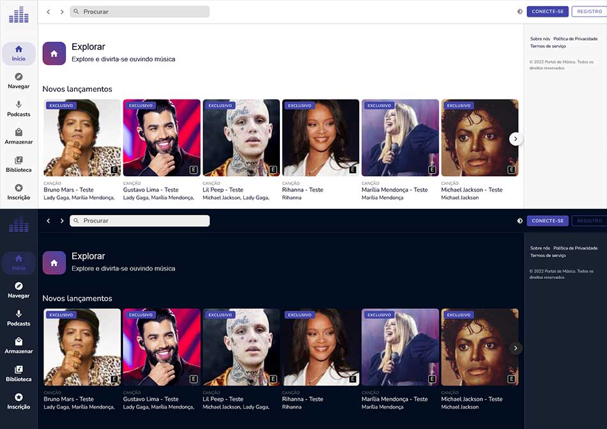Focus the Procurar search field in dark theme
This screenshot has width=607, height=429.
tap(140, 221)
